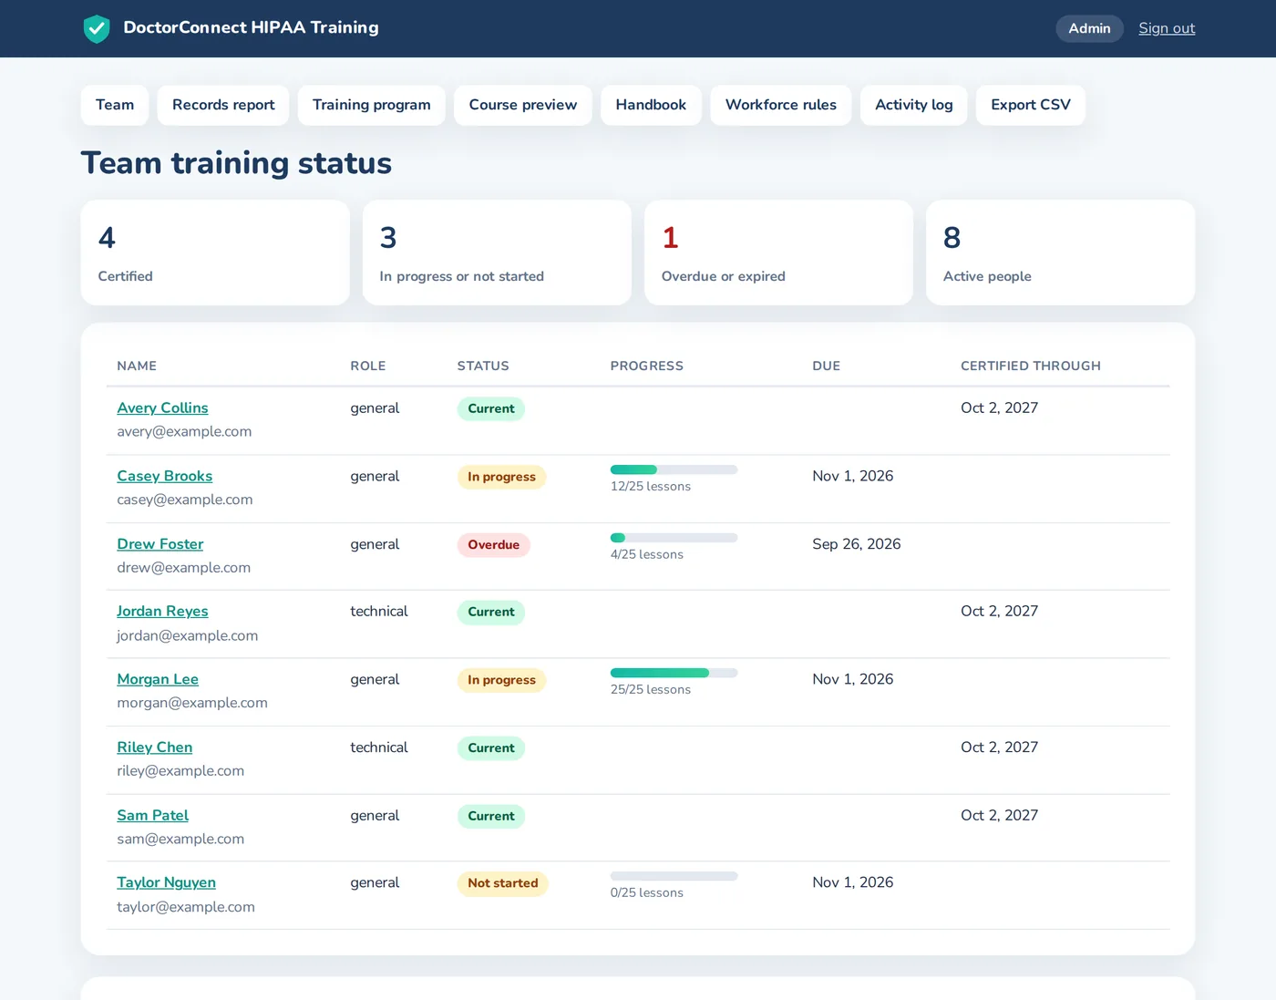
Task: Open the Handbook tab
Action: point(651,105)
